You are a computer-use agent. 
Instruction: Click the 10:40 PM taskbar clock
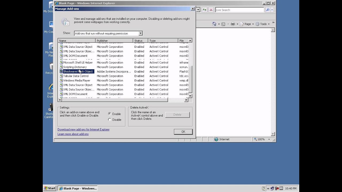click(290, 189)
